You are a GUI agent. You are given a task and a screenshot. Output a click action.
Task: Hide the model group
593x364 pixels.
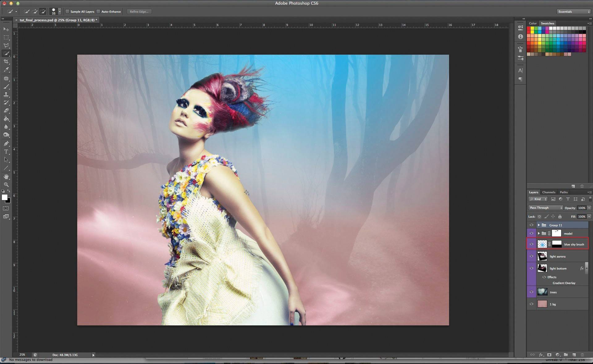click(x=532, y=233)
